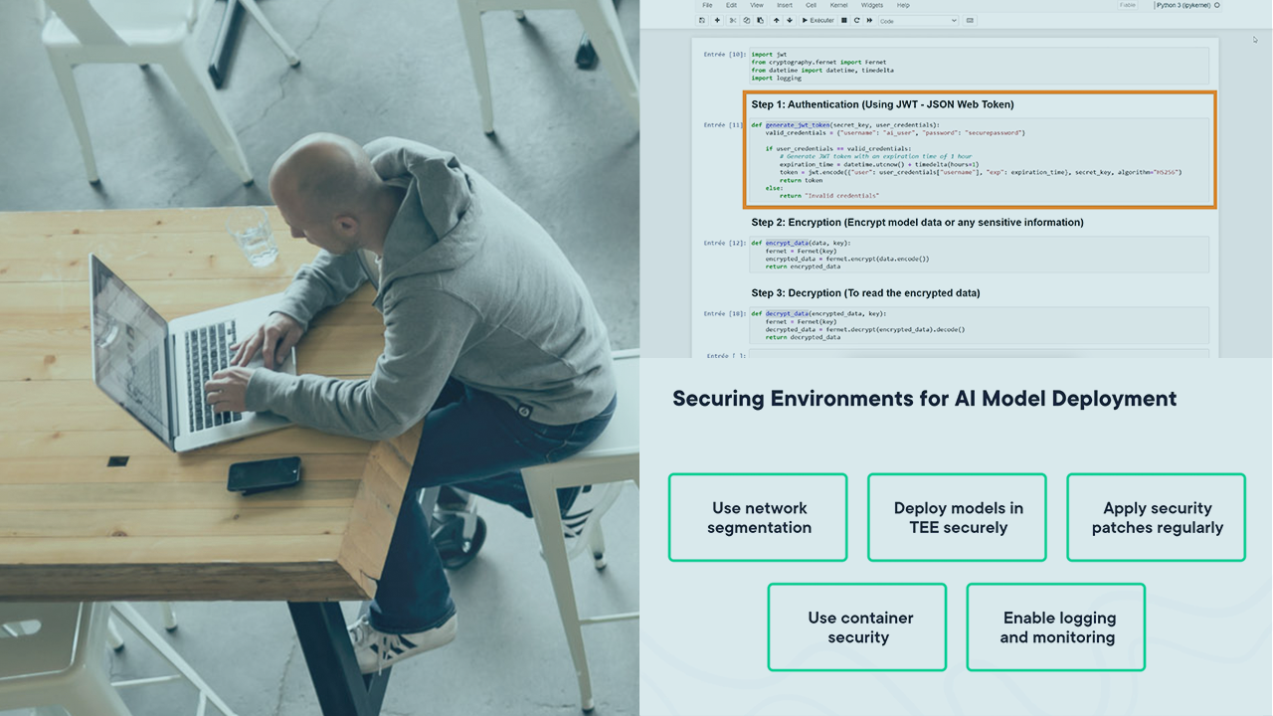
Task: Expand the Code cell type dropdown
Action: tap(918, 20)
